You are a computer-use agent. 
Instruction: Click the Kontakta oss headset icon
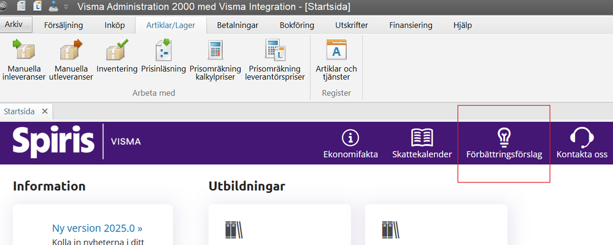(582, 137)
